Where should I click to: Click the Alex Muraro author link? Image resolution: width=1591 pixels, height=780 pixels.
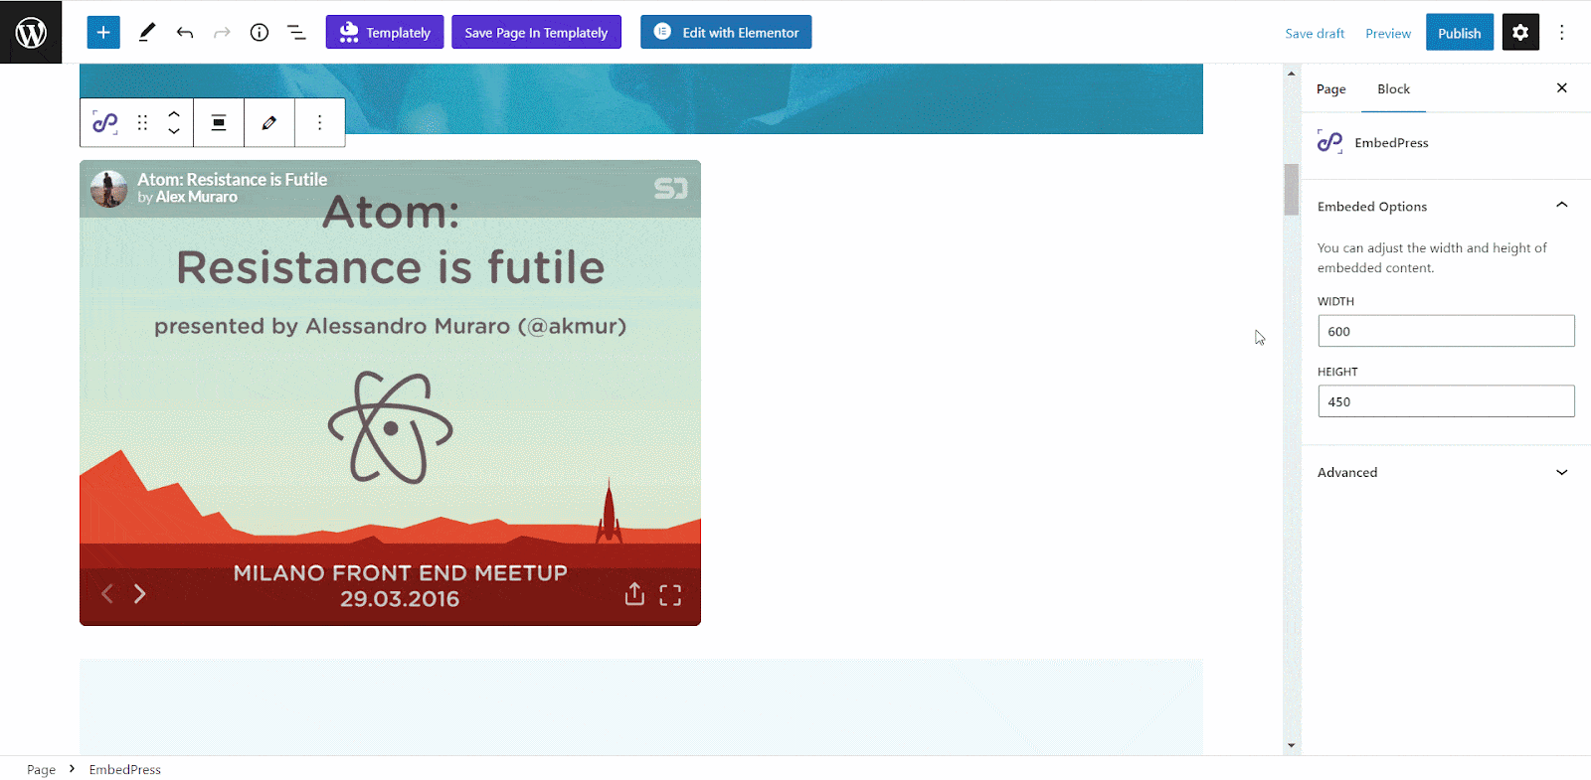(x=196, y=197)
